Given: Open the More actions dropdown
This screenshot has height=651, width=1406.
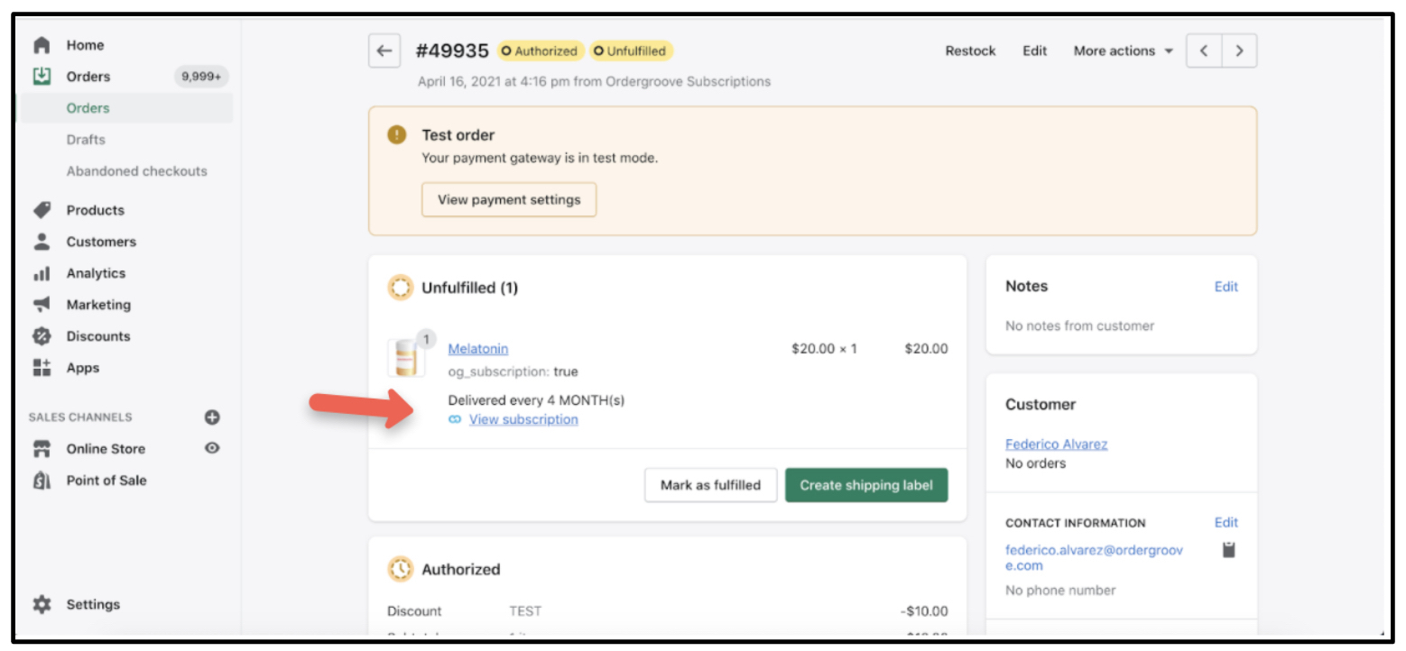Looking at the screenshot, I should tap(1122, 50).
